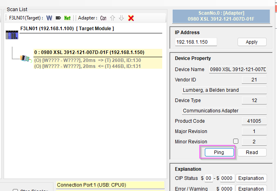Select adapter row 0 : 0980 XSL 3912-121-007D-01F
Viewport: 277px width, 191px height.
tap(98, 52)
